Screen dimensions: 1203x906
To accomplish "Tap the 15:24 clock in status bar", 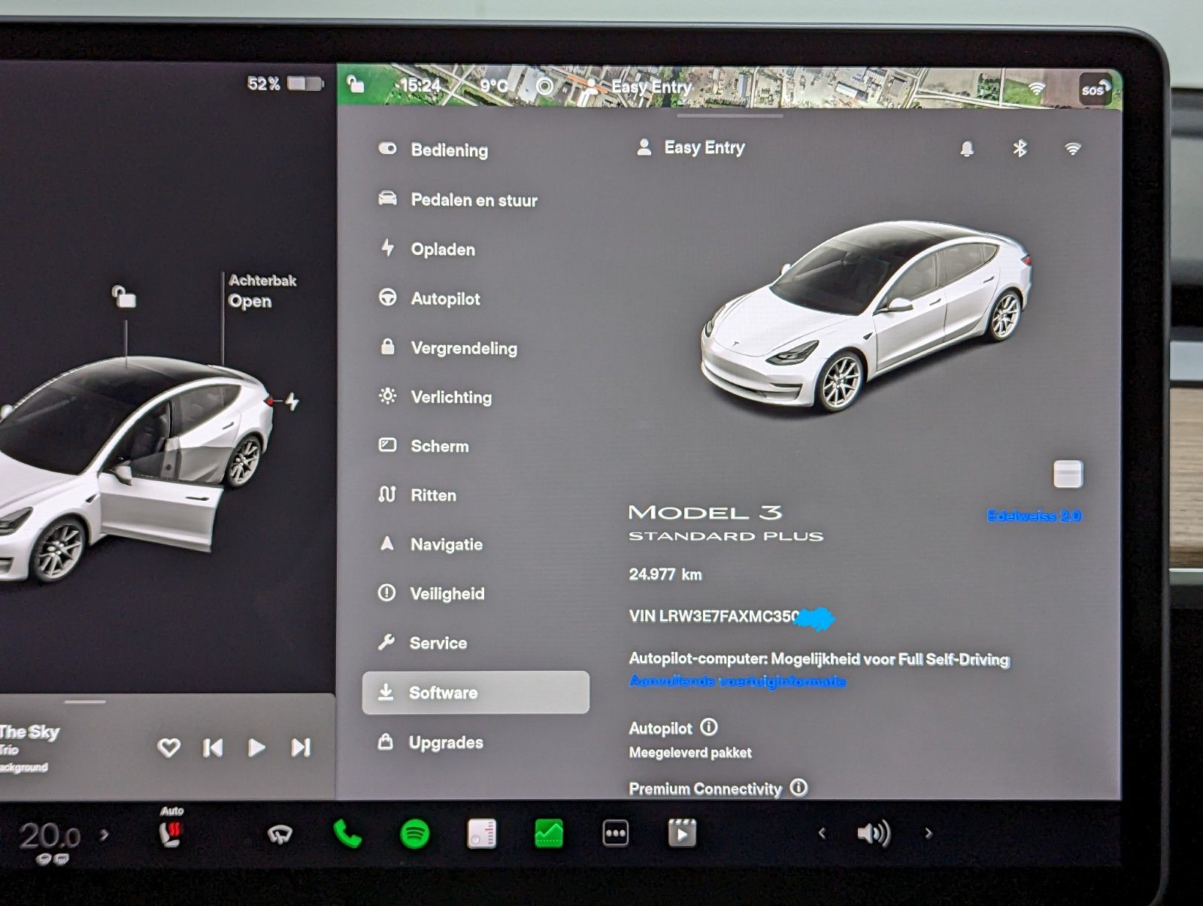I will tap(420, 86).
